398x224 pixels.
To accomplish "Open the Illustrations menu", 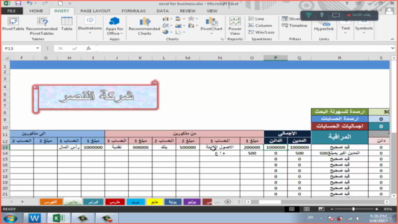I will [90, 26].
